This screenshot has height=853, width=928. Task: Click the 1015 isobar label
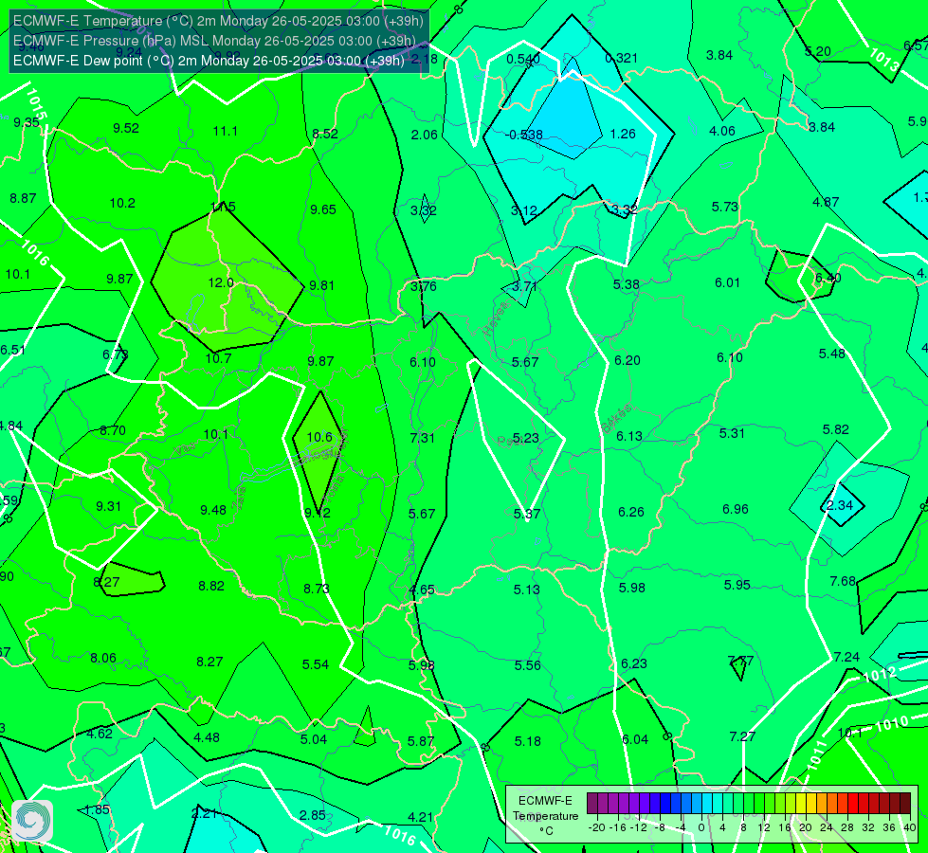pos(36,104)
